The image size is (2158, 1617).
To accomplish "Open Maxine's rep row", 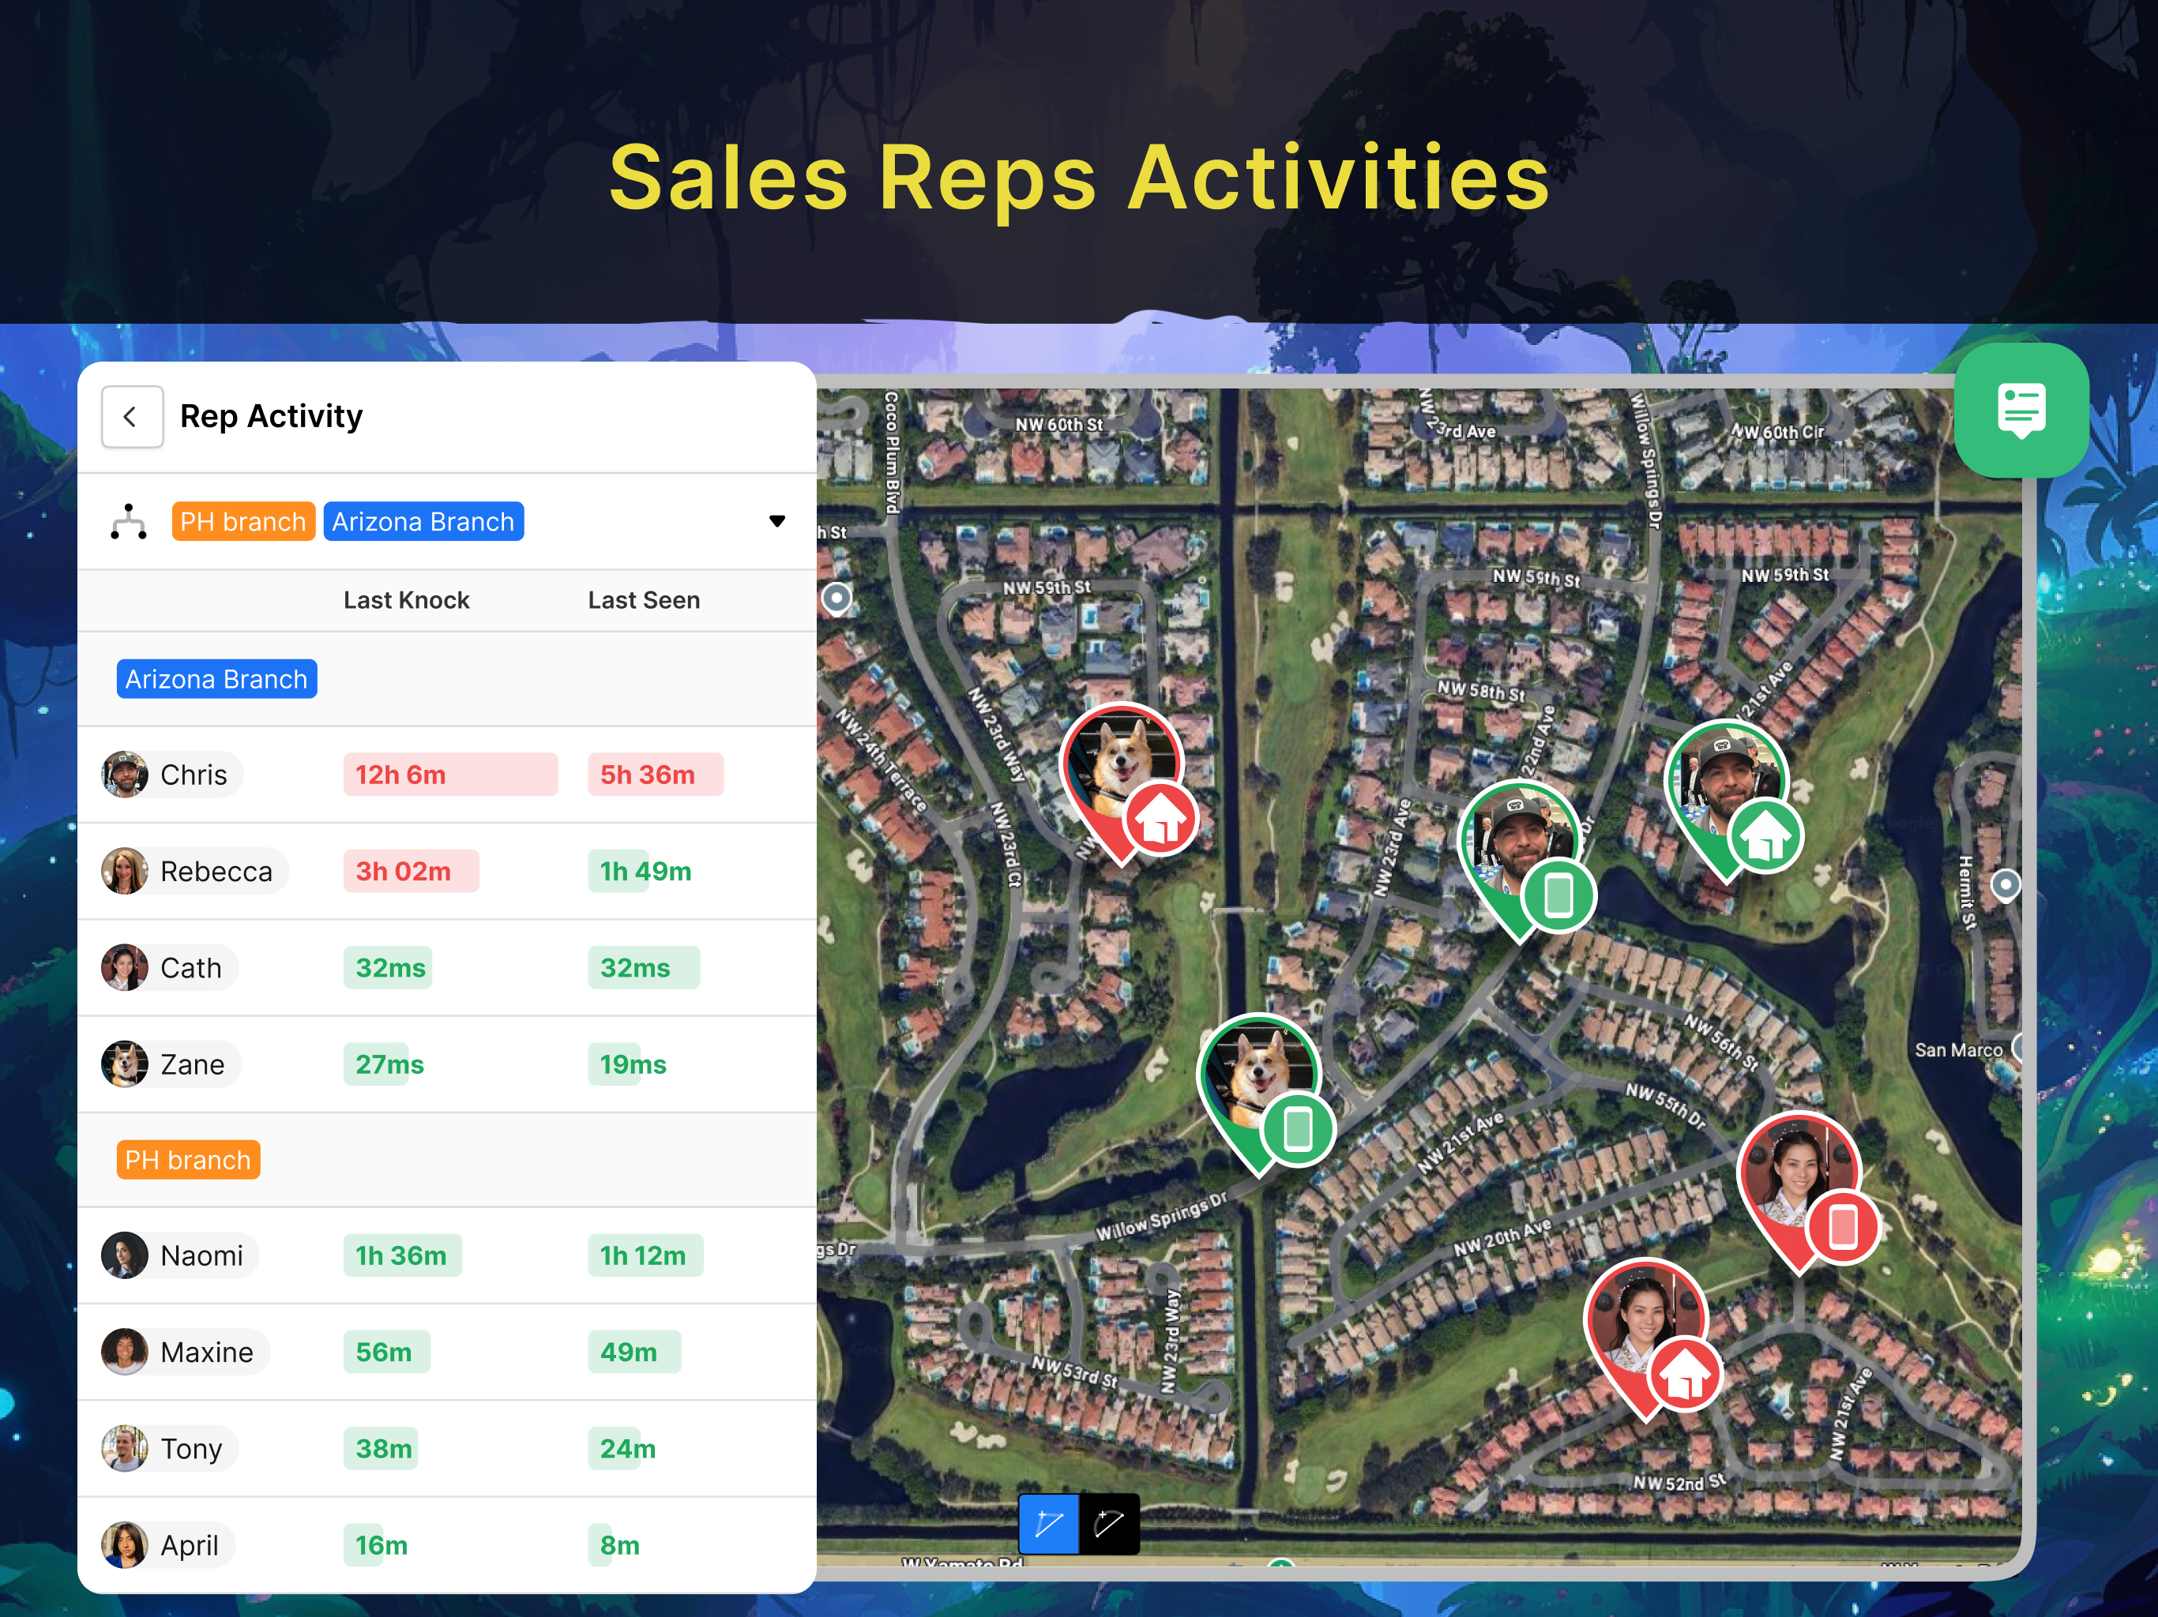I will pyautogui.click(x=447, y=1352).
